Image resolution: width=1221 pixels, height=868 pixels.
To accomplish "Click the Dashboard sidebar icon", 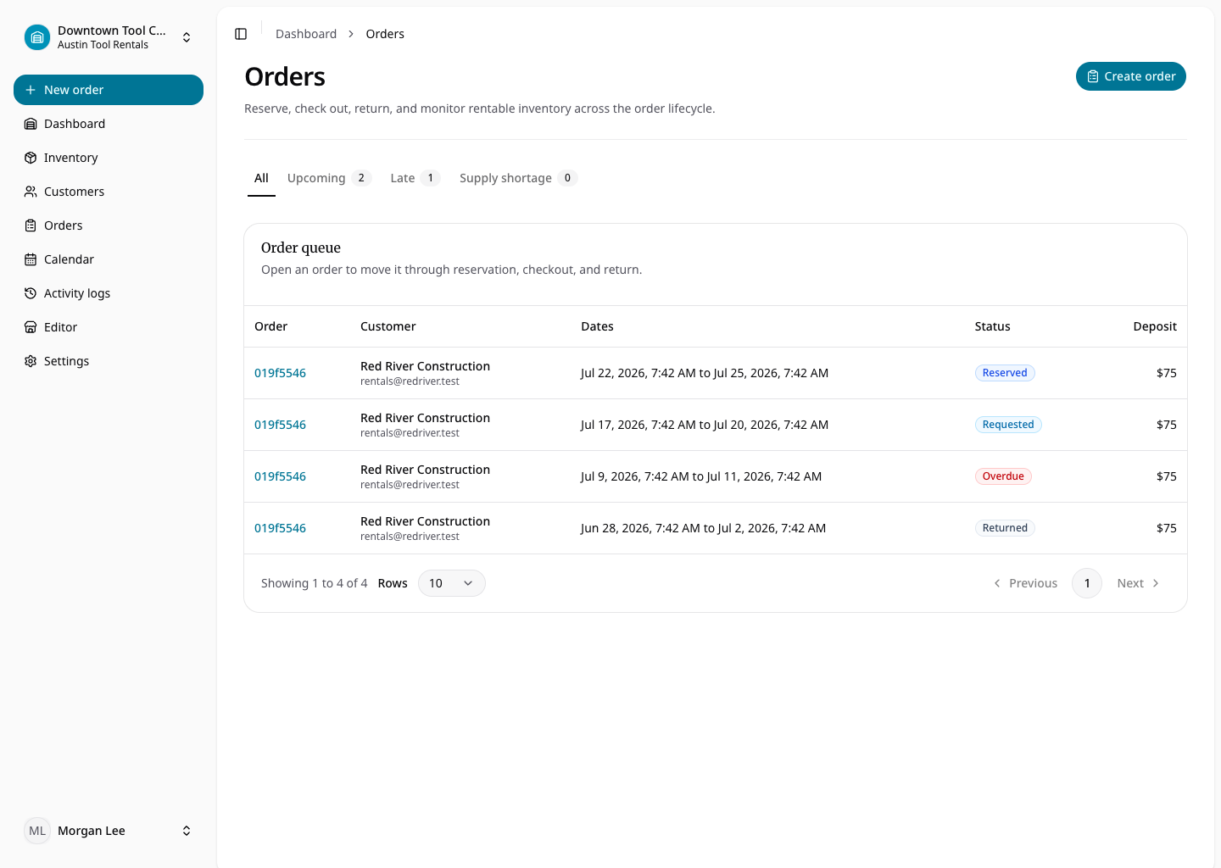I will coord(31,124).
